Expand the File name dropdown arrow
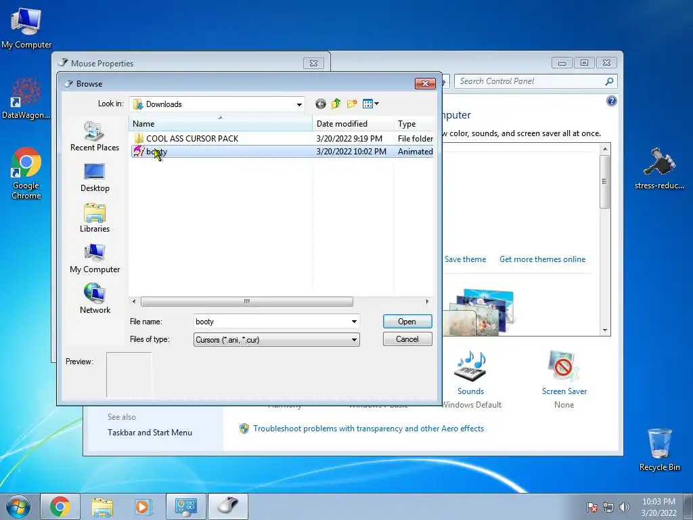Viewport: 693px width, 520px height. click(354, 322)
